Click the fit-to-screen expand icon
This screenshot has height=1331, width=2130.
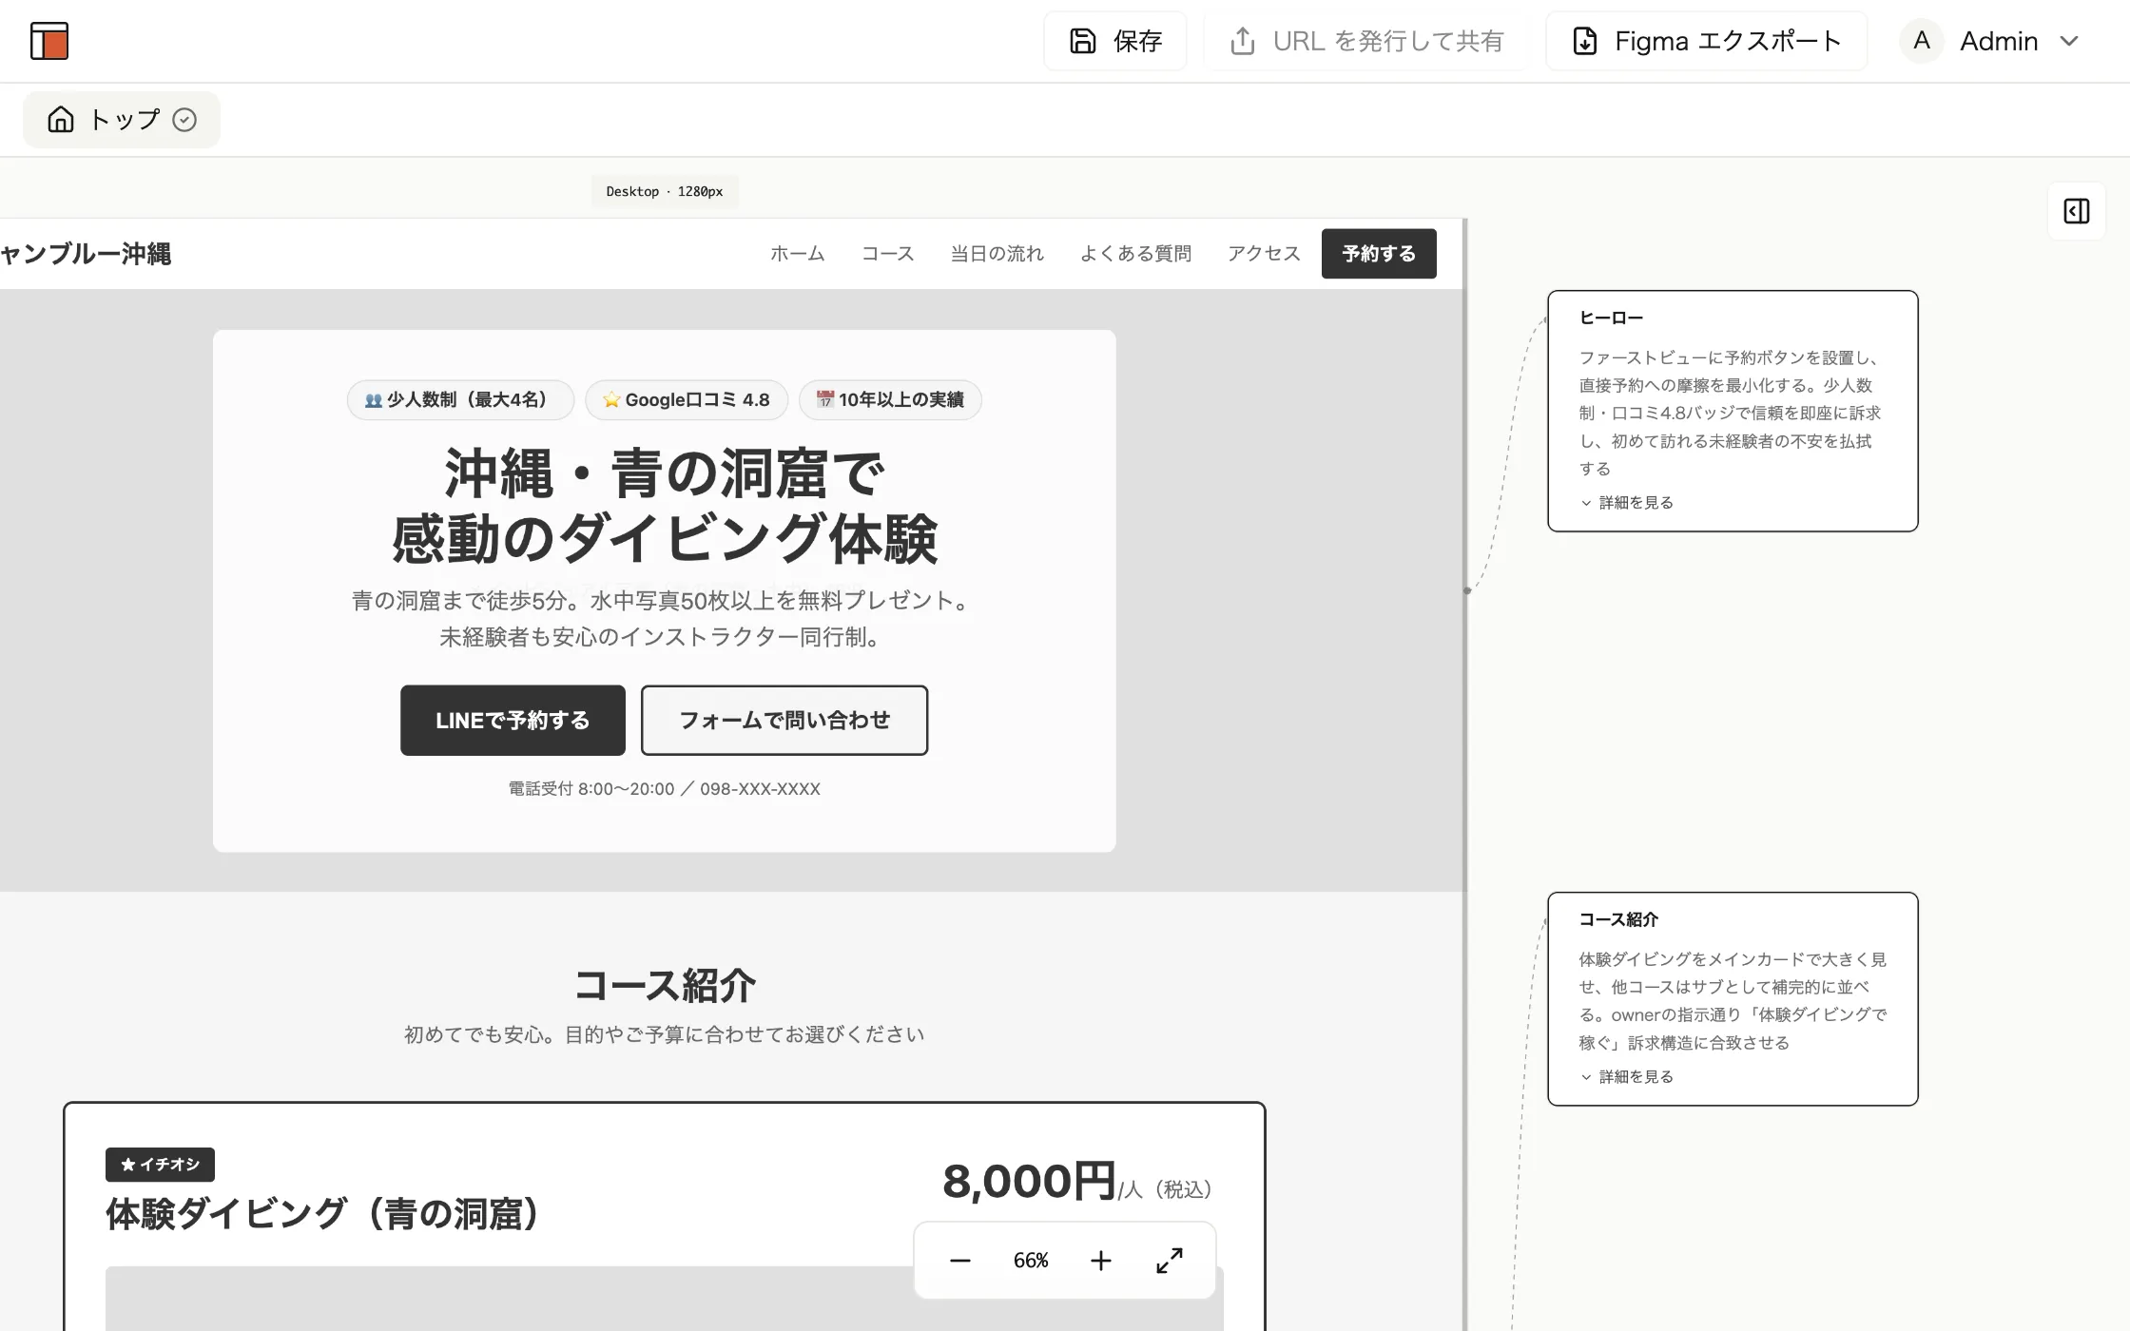(1170, 1261)
